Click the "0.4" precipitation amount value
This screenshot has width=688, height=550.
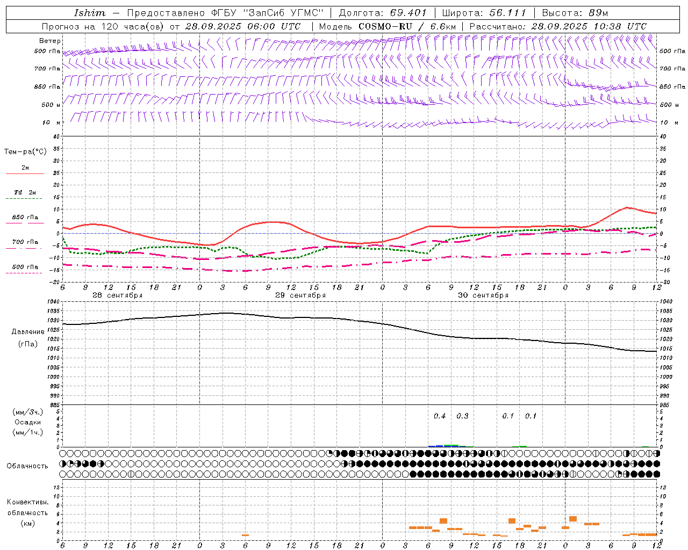coord(440,416)
